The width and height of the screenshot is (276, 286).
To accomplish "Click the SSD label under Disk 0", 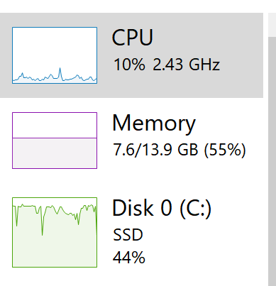I will [x=128, y=235].
